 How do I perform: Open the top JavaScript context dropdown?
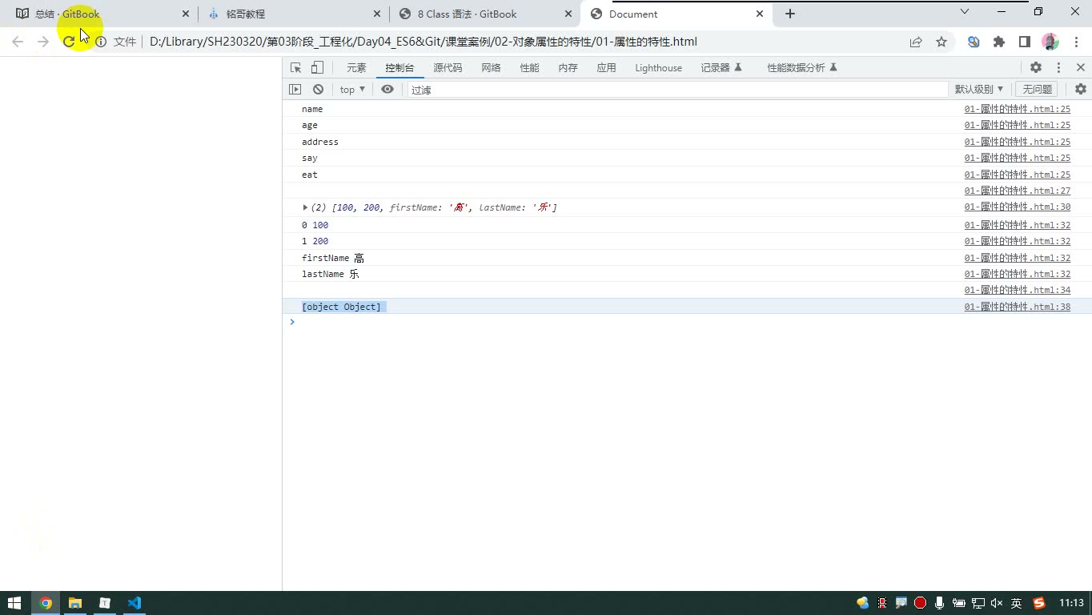coord(352,90)
